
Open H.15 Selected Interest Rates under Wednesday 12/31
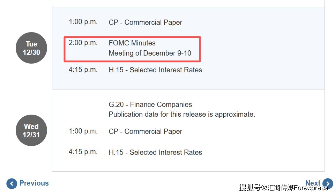pos(155,152)
